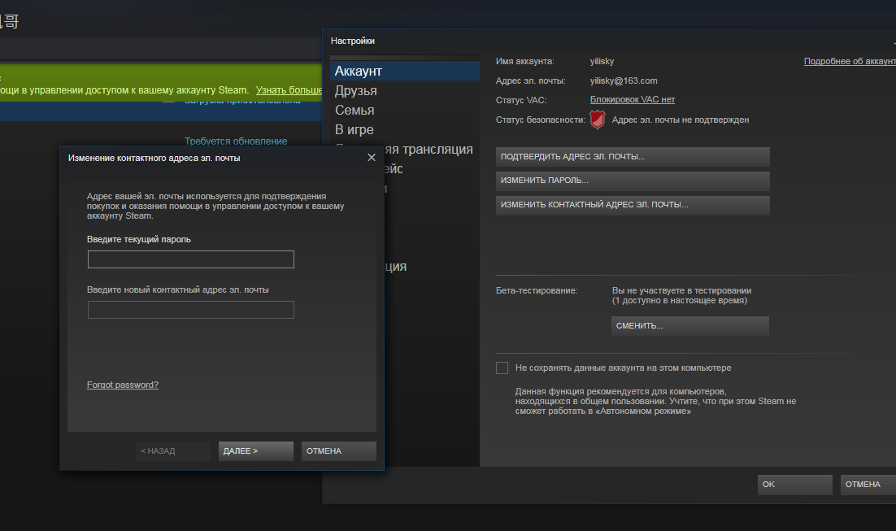
Task: Cancel the email change dialog with ОТМЕНА
Action: (x=338, y=451)
